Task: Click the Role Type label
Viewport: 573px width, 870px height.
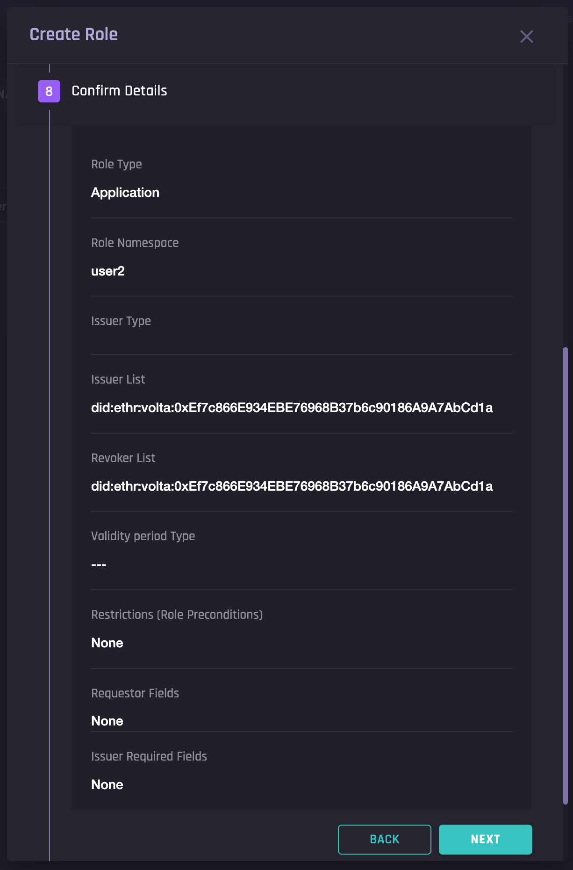Action: click(116, 165)
